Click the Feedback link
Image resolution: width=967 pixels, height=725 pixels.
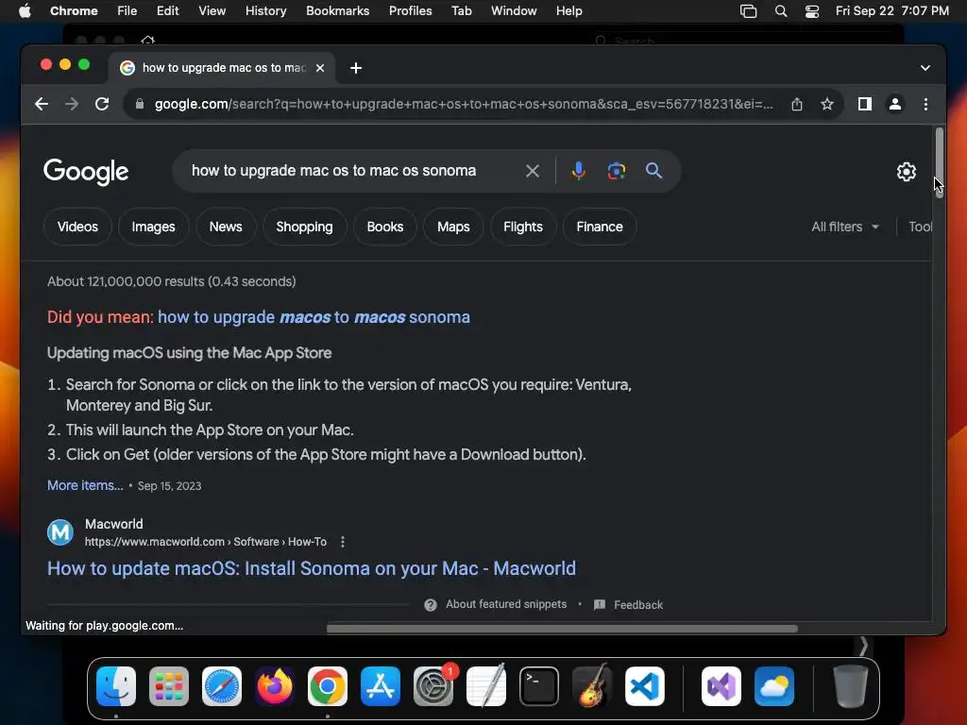point(638,605)
